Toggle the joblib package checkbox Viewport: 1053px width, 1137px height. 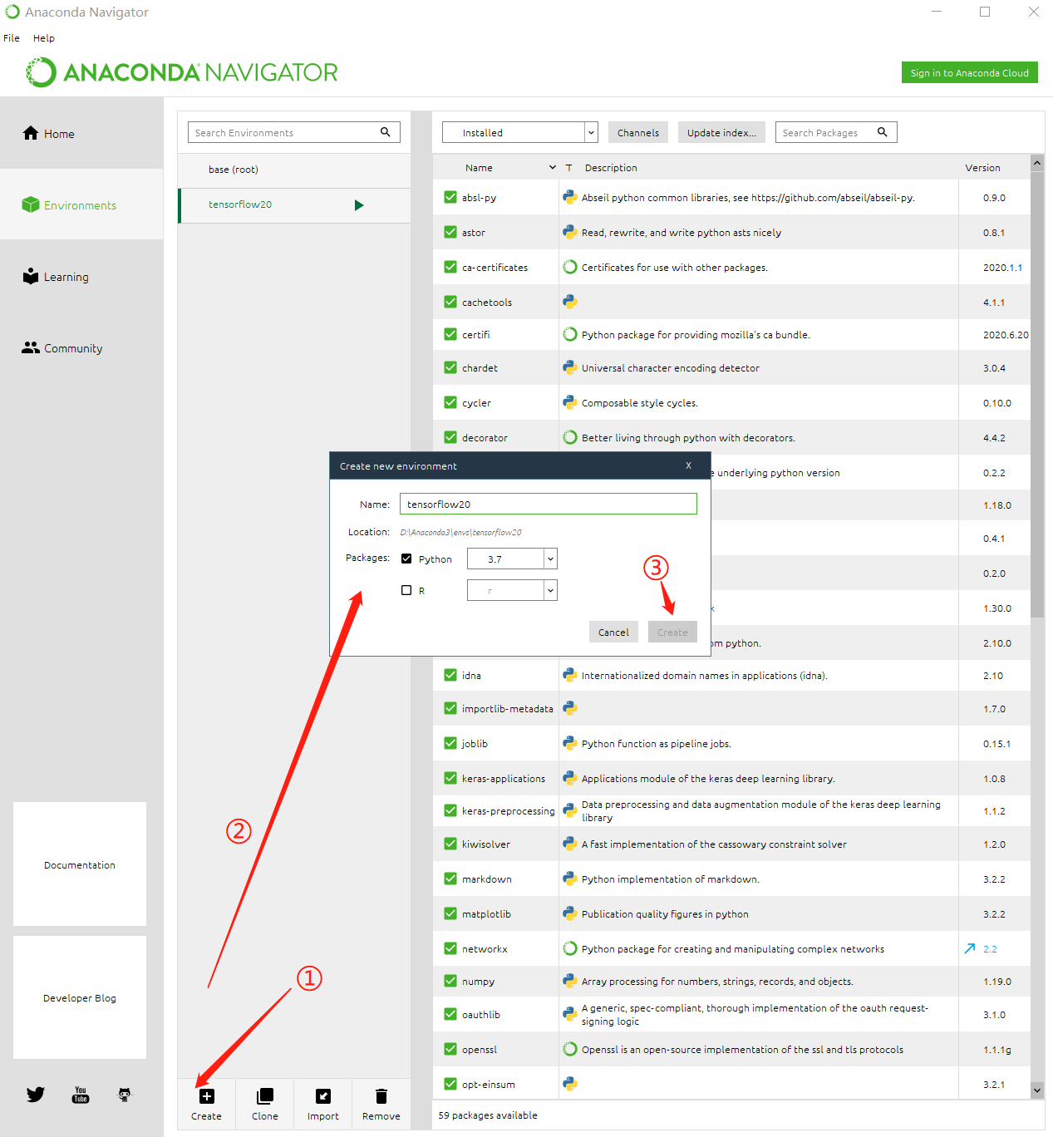pyautogui.click(x=450, y=743)
